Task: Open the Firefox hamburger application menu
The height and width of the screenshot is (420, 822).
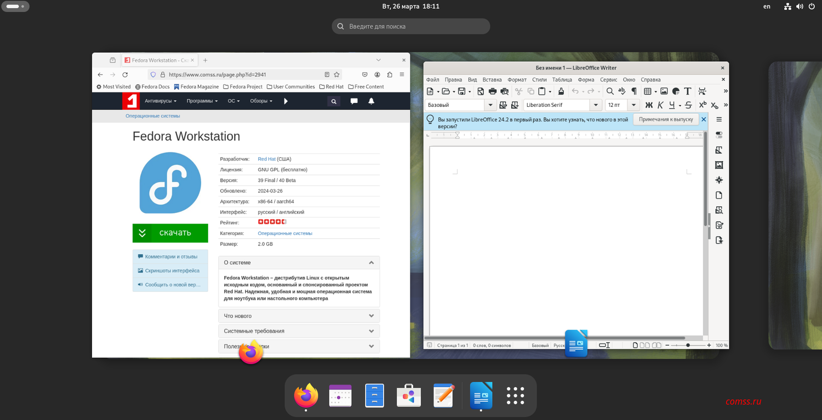Action: (x=402, y=74)
